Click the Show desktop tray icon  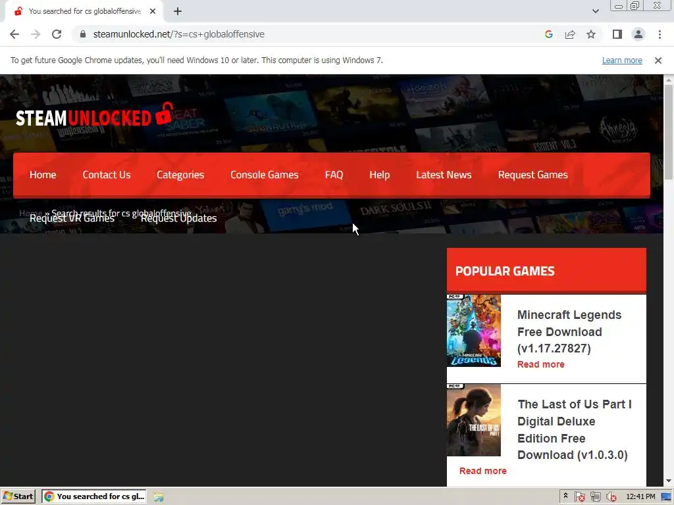[x=667, y=496]
